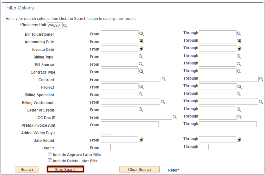Open Billing Worksheet From lookup

[x=163, y=102]
